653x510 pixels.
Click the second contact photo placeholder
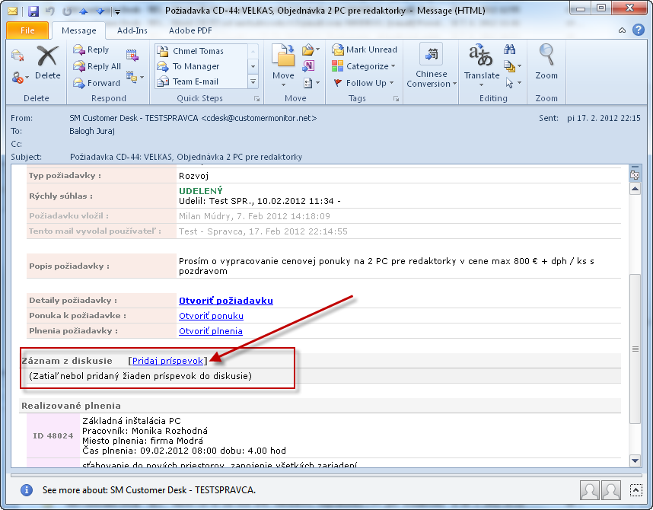click(611, 490)
